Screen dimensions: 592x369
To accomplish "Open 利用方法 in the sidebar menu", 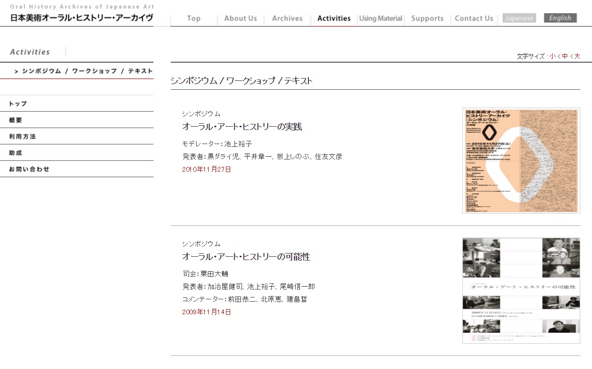I will 22,137.
